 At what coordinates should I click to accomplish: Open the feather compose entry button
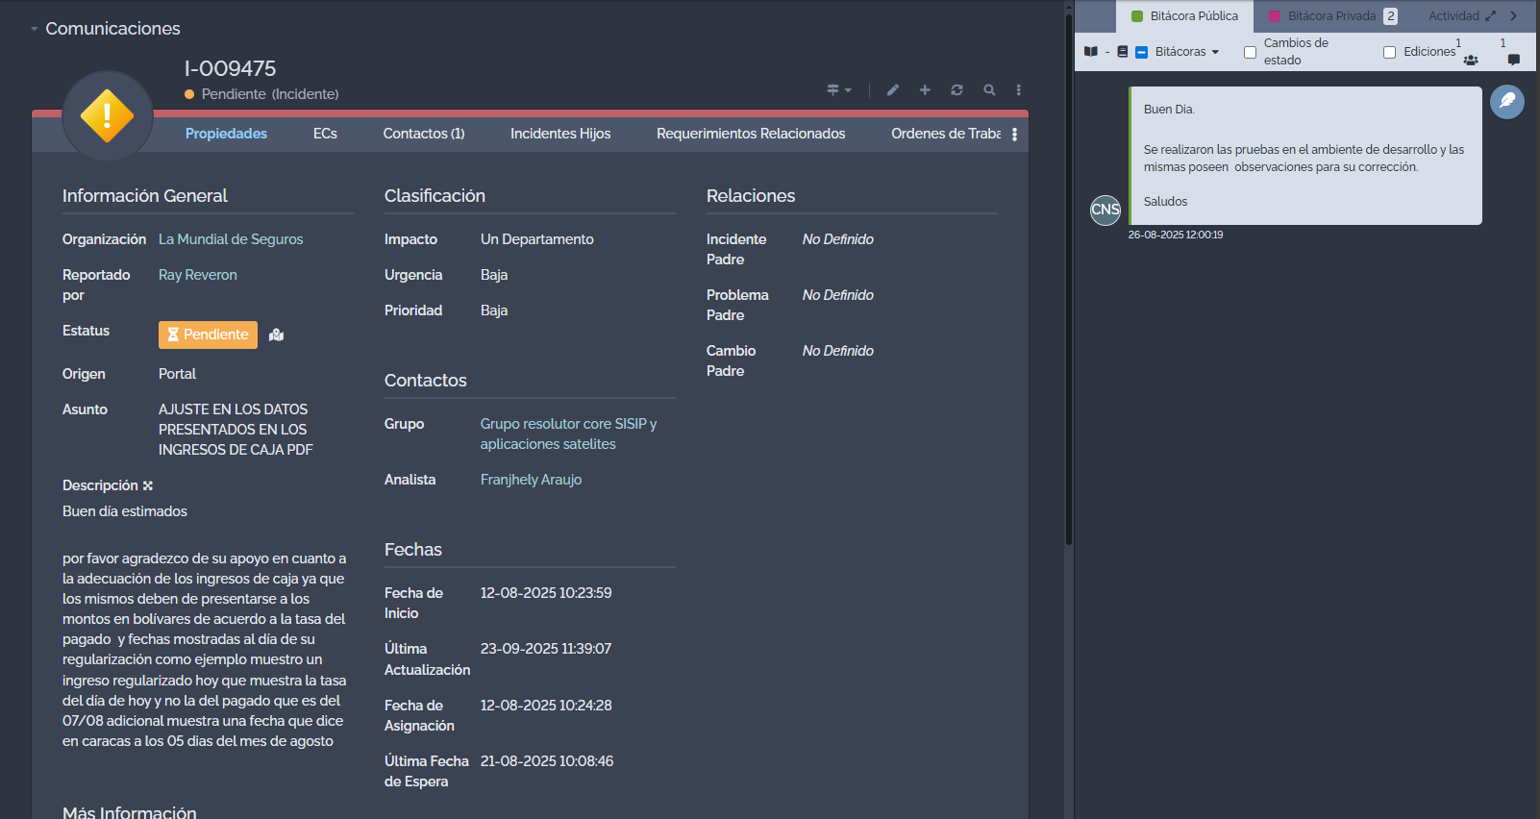pos(1506,102)
